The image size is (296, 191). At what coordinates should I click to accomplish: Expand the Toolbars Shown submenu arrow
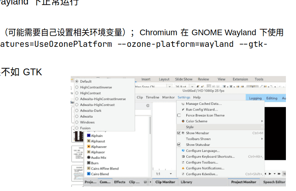click(262, 139)
